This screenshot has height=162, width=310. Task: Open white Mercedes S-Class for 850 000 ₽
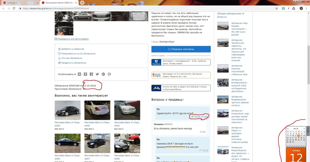[x=97, y=110]
